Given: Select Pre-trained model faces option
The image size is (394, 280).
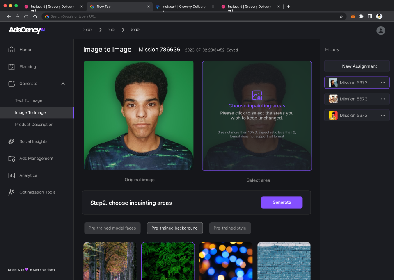Looking at the screenshot, I should point(112,228).
